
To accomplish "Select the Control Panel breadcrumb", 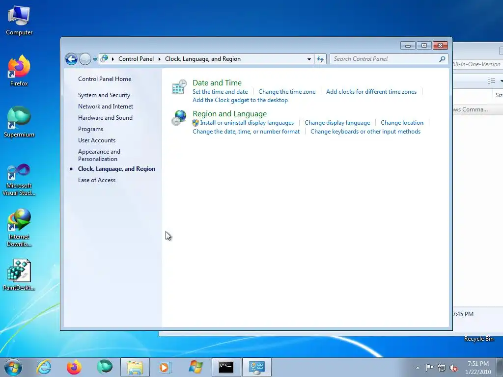I will click(x=136, y=59).
